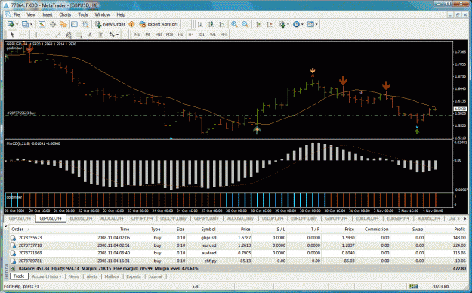Screen dimensions: 472x293
Task: Switch to the USDCHF,Daily chart tab
Action: tap(174, 218)
